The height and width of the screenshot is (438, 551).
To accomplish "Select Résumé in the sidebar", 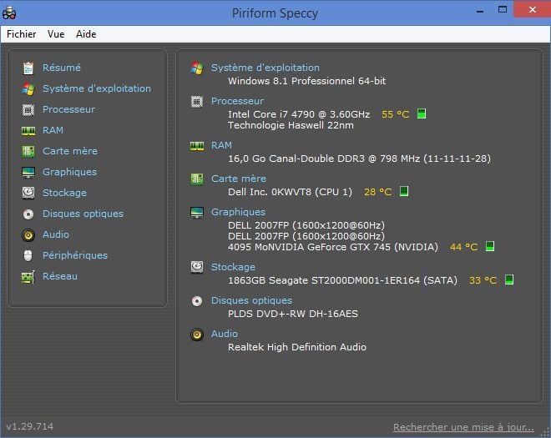I will pos(62,68).
